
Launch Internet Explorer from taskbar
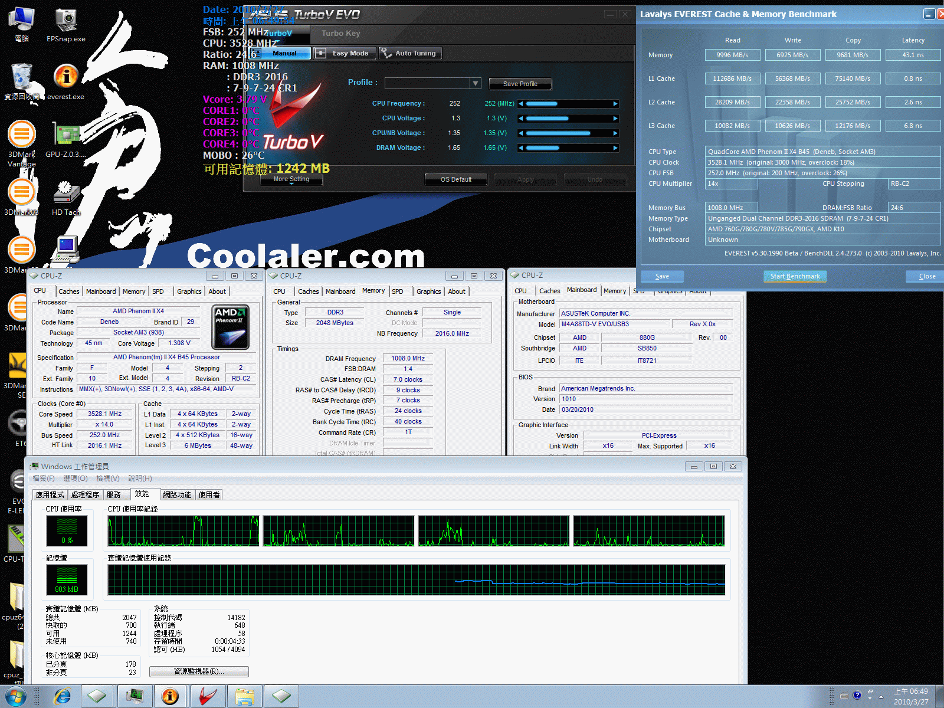point(62,697)
